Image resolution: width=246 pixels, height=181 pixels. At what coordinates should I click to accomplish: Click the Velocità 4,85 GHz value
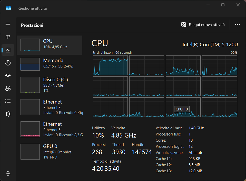[124, 135]
